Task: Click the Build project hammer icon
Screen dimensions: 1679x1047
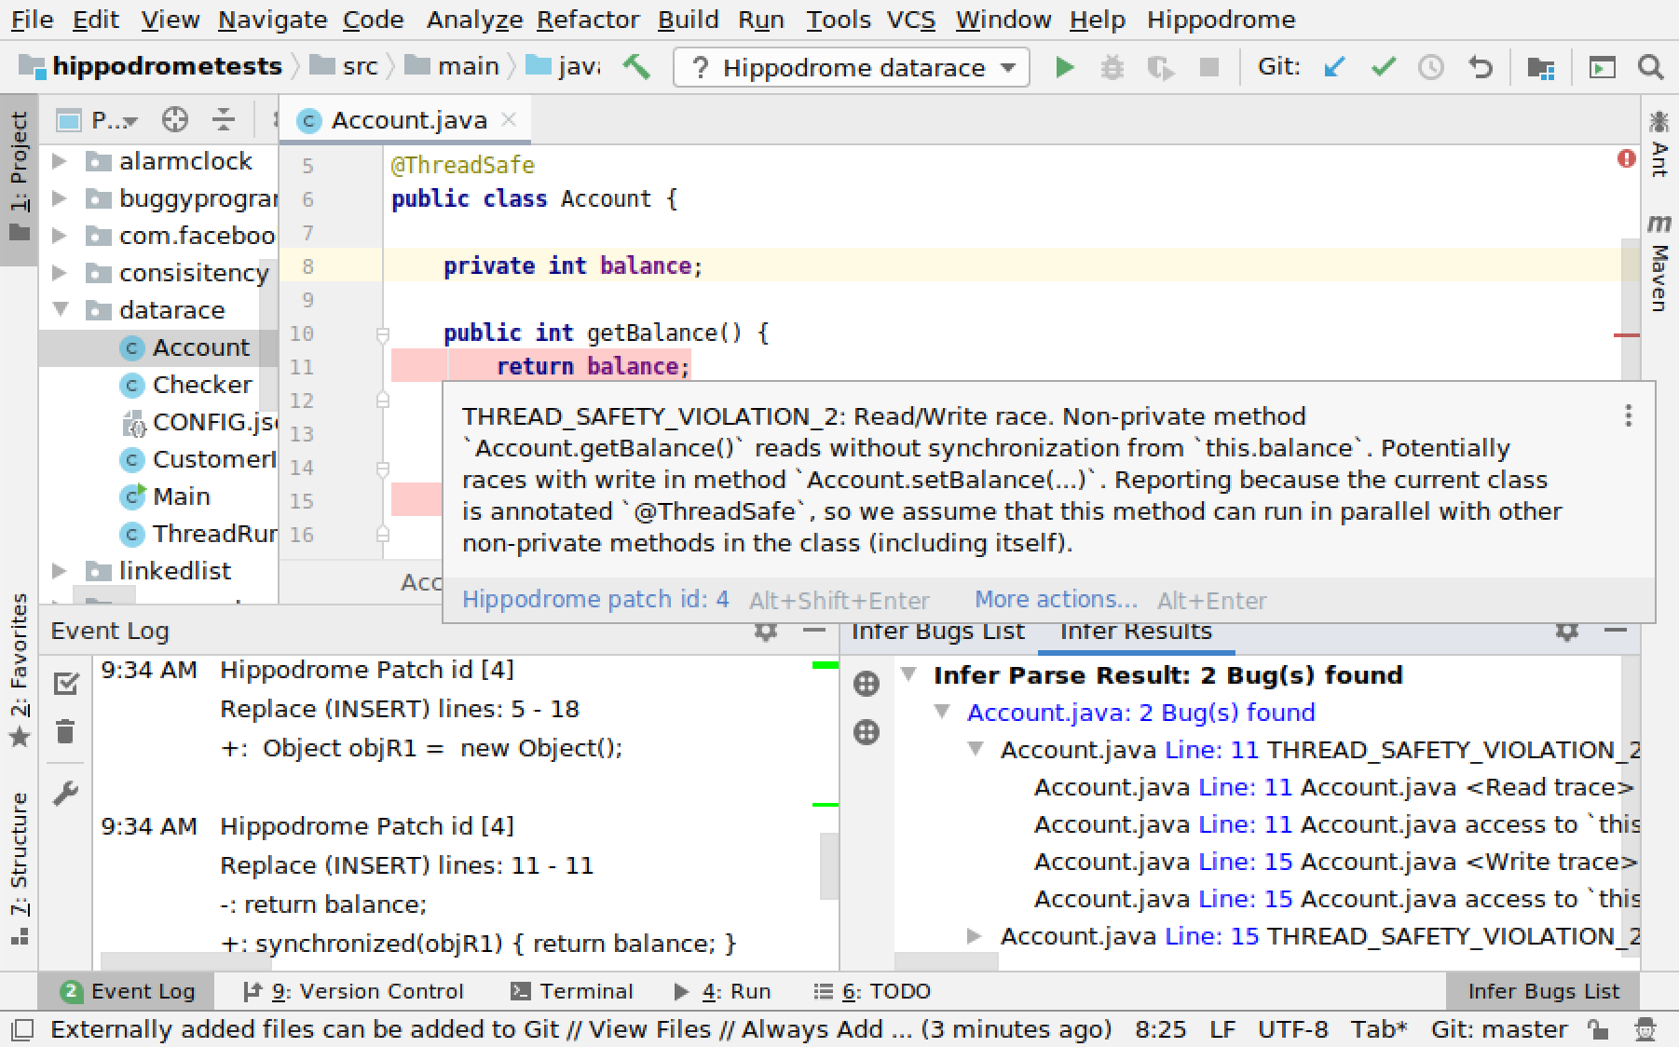Action: coord(637,67)
